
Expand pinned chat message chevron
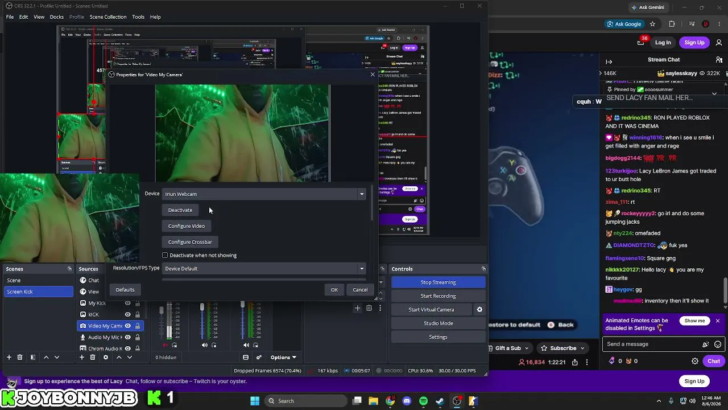click(x=714, y=93)
